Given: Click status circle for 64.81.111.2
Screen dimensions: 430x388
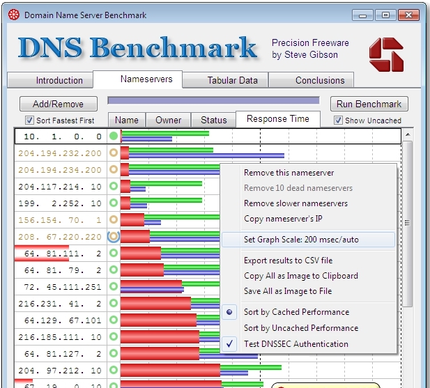Looking at the screenshot, I should (x=114, y=253).
